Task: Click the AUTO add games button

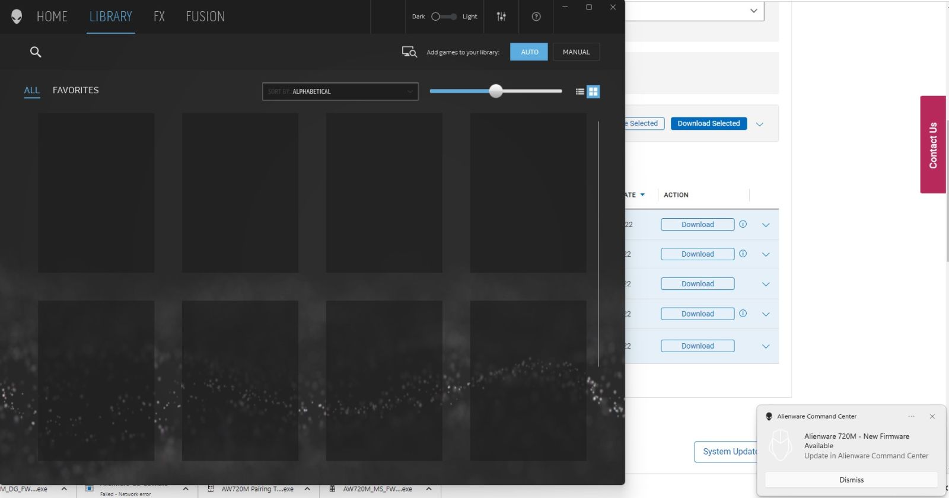Action: [x=529, y=52]
